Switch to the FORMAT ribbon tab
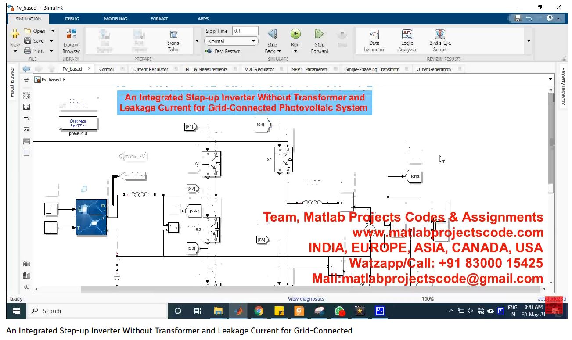This screenshot has height=340, width=572. coord(159,18)
